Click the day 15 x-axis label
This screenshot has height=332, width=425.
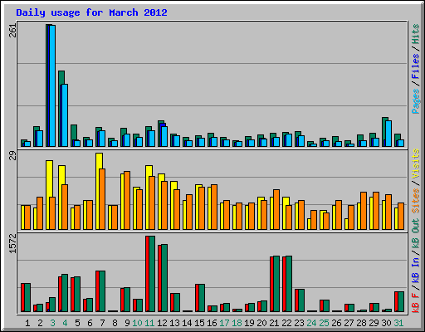199,323
